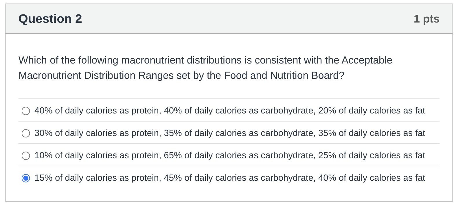Click the radio button for the second answer

point(26,133)
